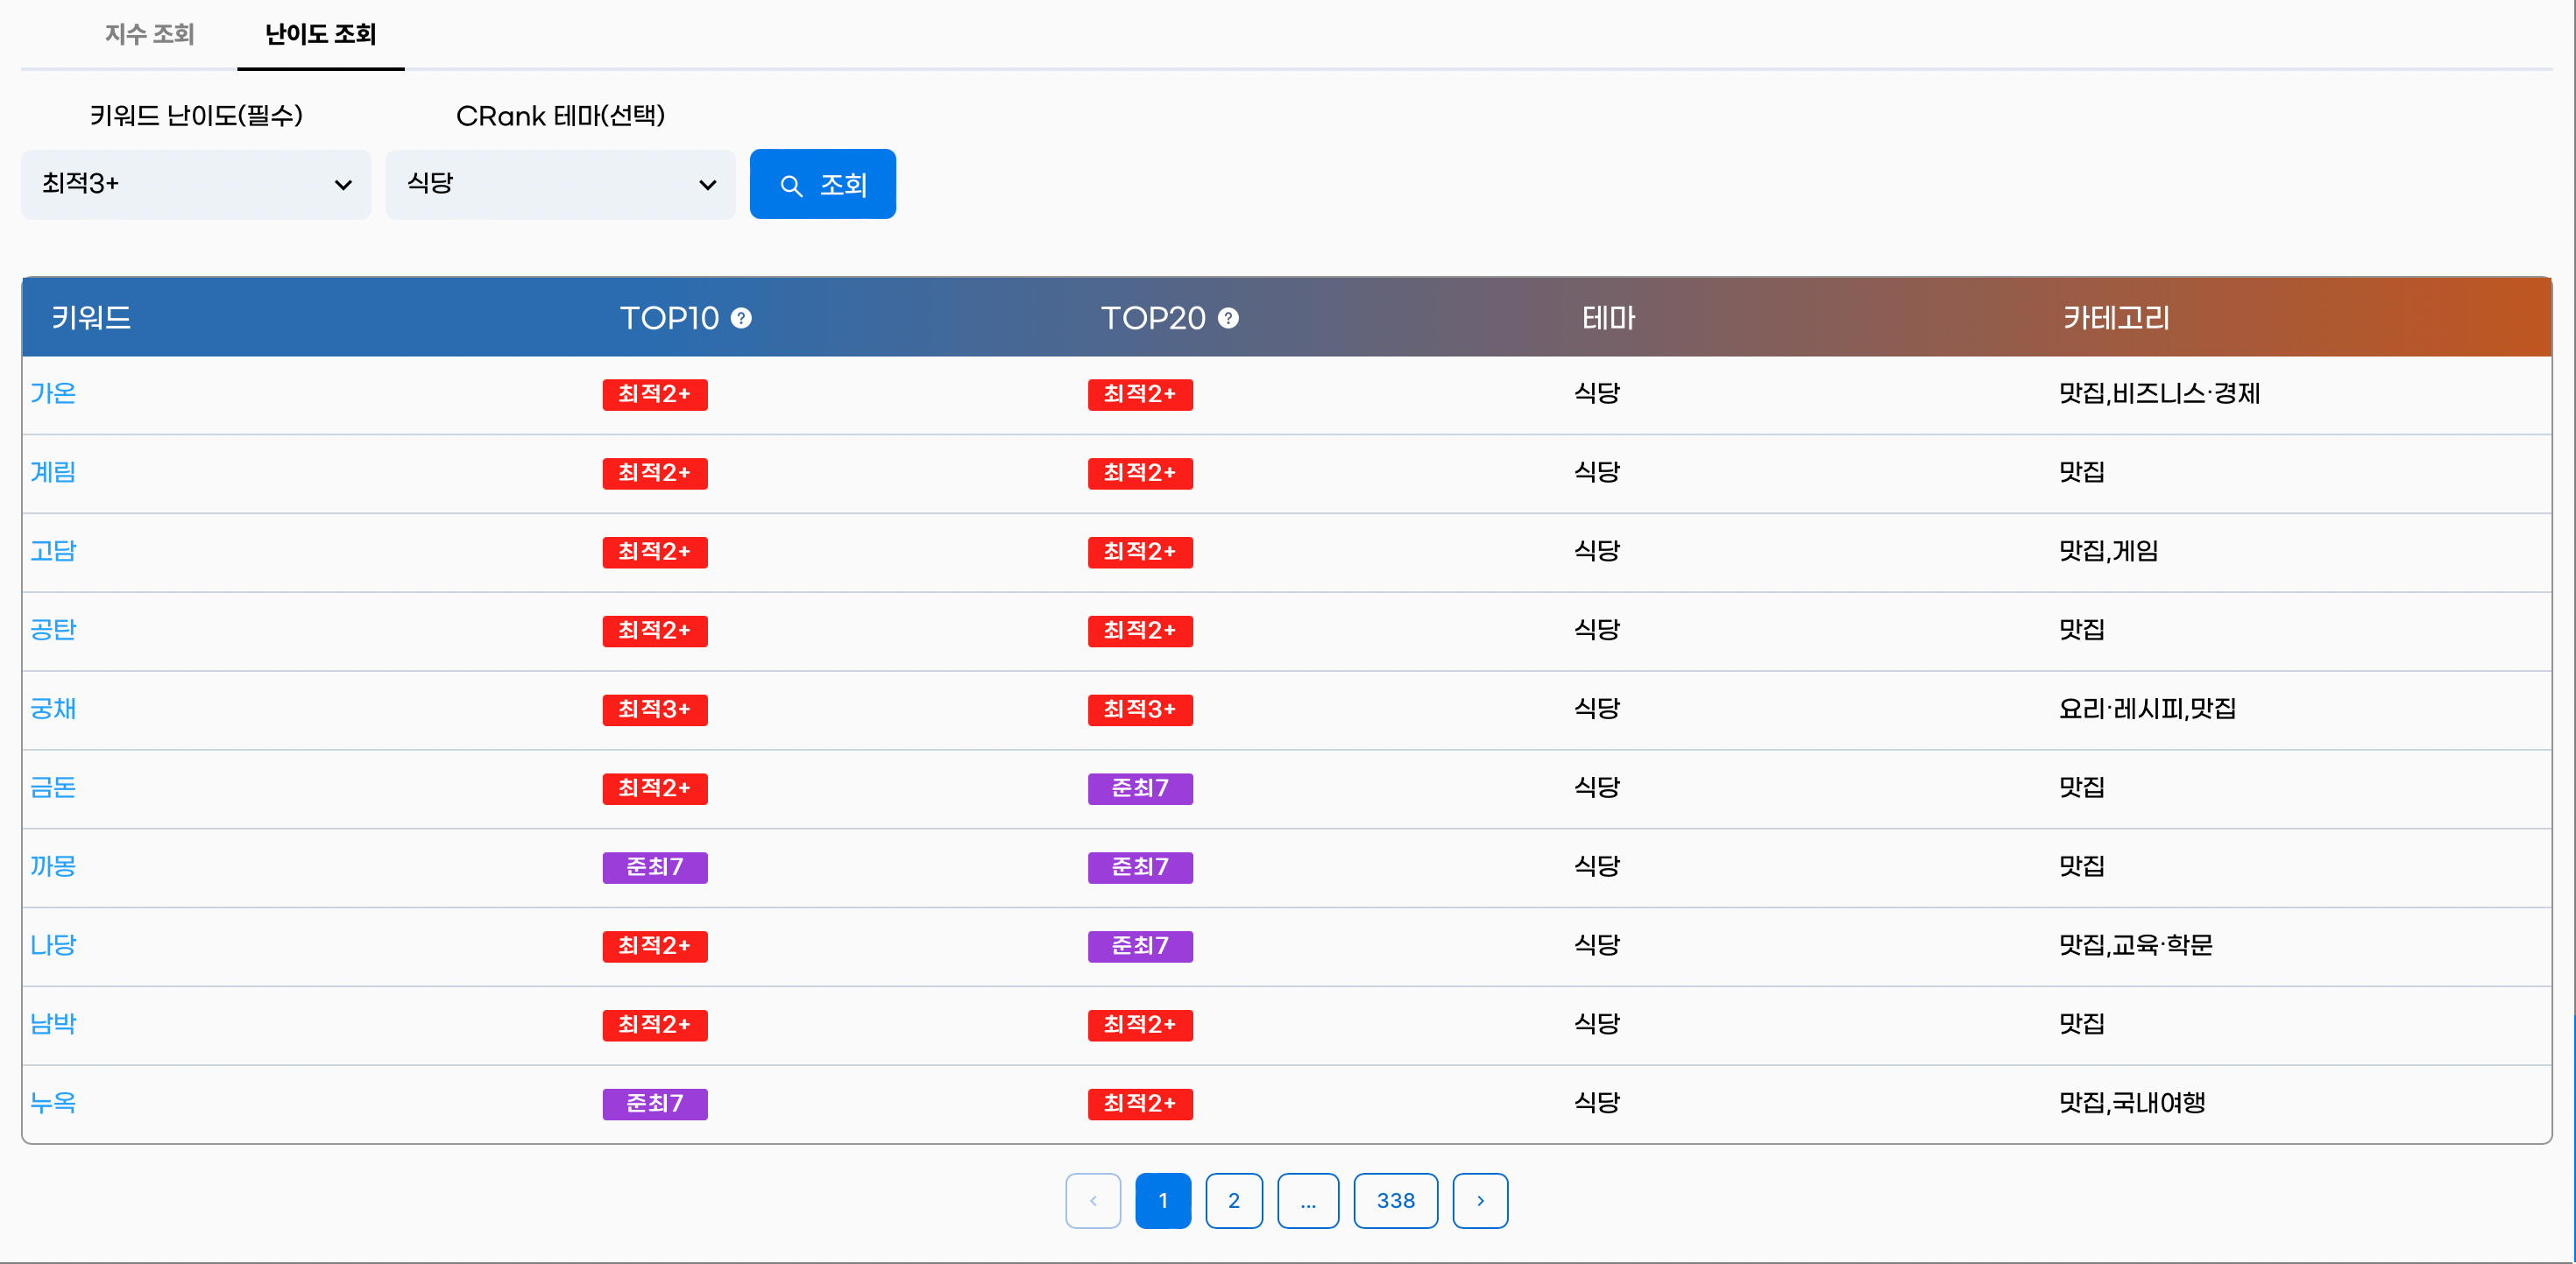The image size is (2576, 1264).
Task: Jump to last page 338
Action: coord(1396,1200)
